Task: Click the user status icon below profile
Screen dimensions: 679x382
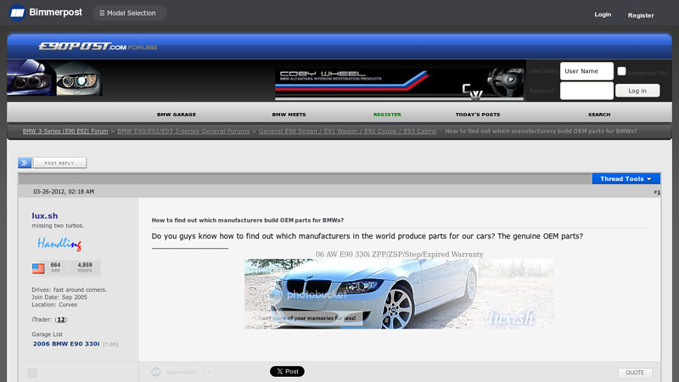Action: point(32,373)
